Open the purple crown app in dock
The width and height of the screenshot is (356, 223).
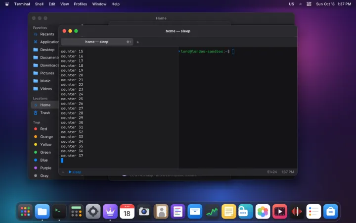click(110, 212)
